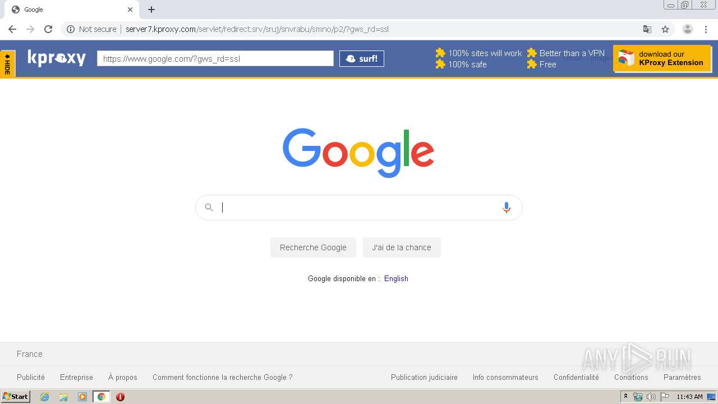
Task: Bookmark this page with the star icon
Action: 665,29
